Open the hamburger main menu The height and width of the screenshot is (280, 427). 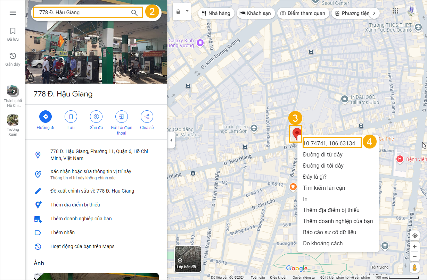point(13,13)
